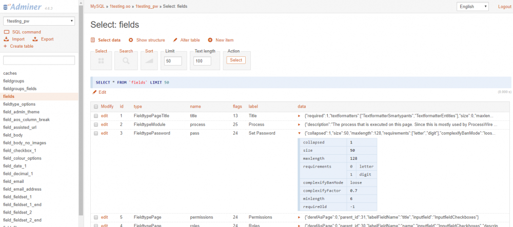Collapse the expanded data of pass row

click(x=300, y=133)
